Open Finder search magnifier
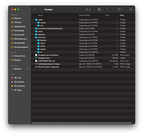Image resolution: width=143 pixels, height=135 pixels. tap(131, 9)
